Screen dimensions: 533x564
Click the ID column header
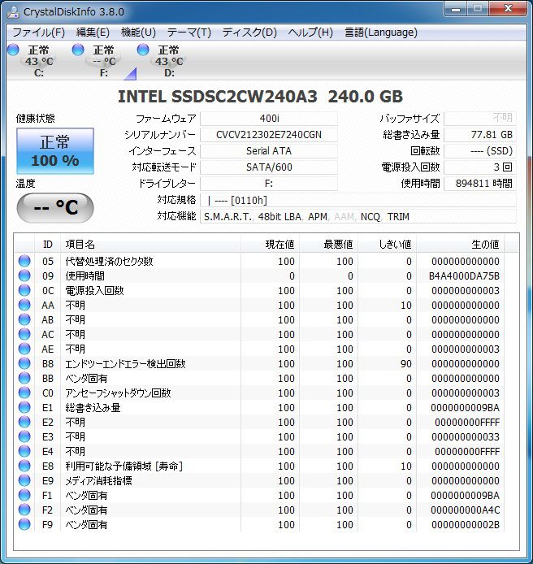pyautogui.click(x=47, y=245)
